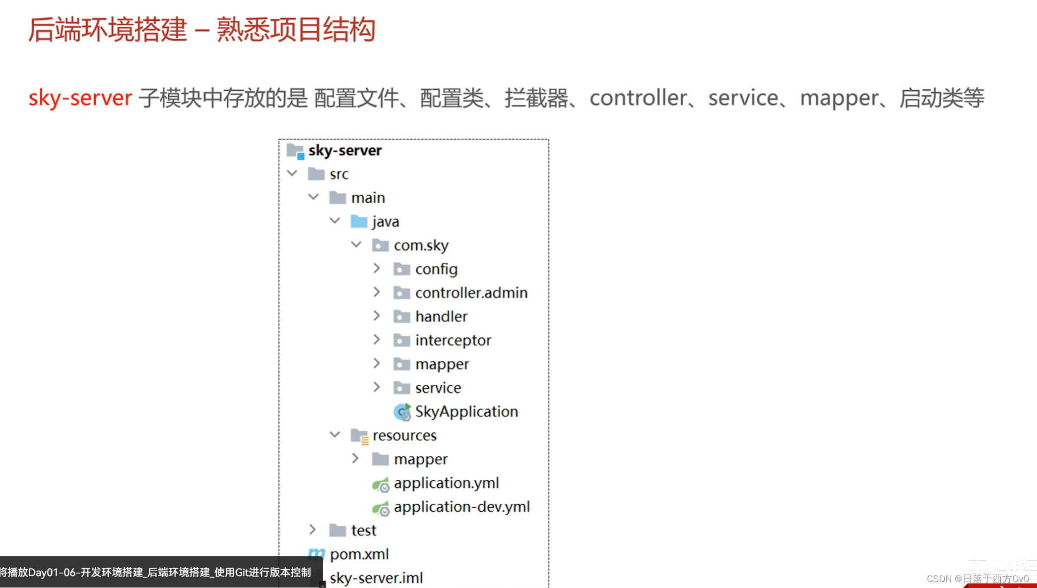Click the sky-server module folder icon

click(296, 150)
